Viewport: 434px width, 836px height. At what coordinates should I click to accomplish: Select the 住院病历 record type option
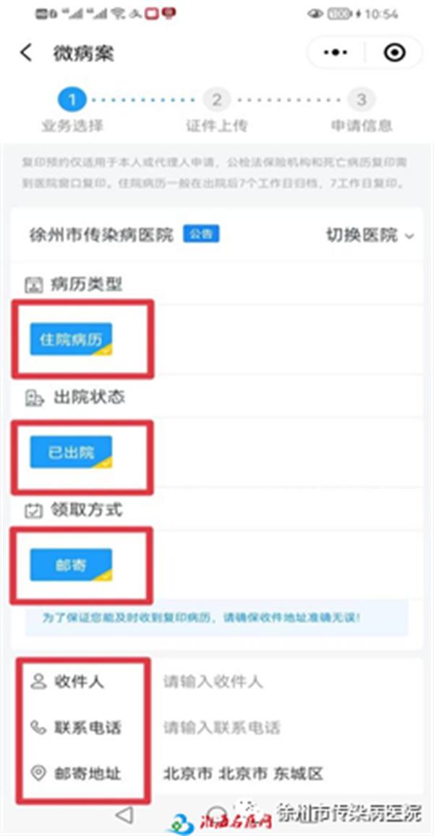(x=71, y=339)
